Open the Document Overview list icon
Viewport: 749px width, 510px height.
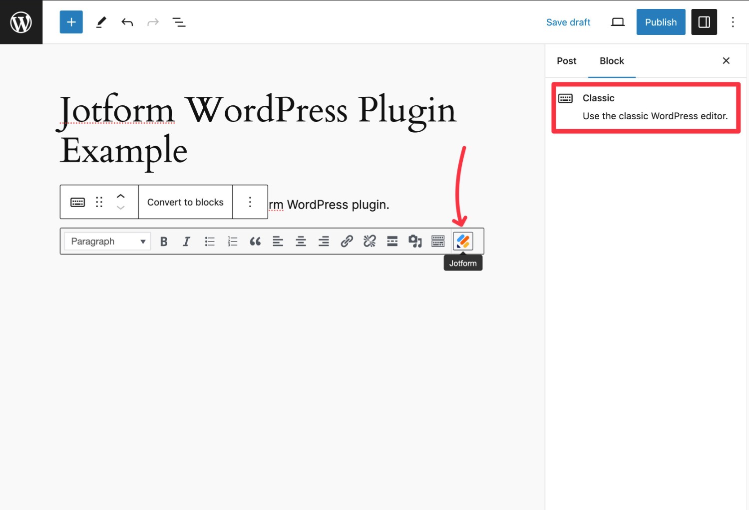(179, 22)
